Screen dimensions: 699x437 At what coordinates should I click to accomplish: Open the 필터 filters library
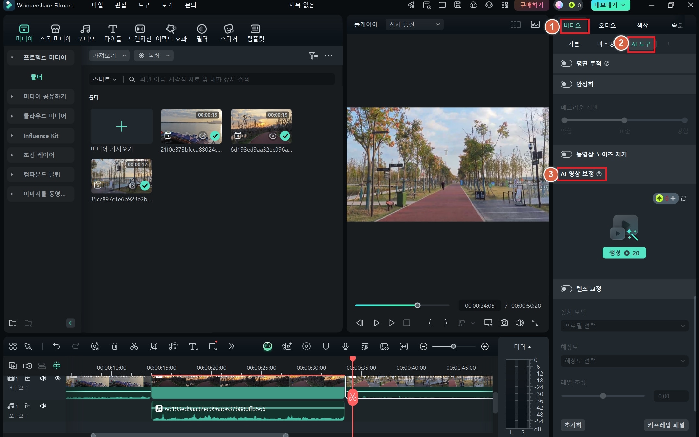pos(202,33)
